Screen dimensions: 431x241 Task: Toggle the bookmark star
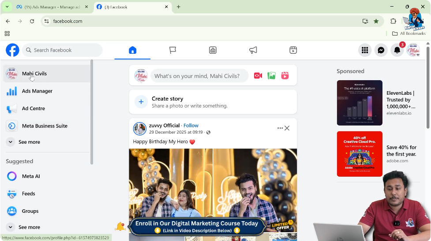coord(376,21)
